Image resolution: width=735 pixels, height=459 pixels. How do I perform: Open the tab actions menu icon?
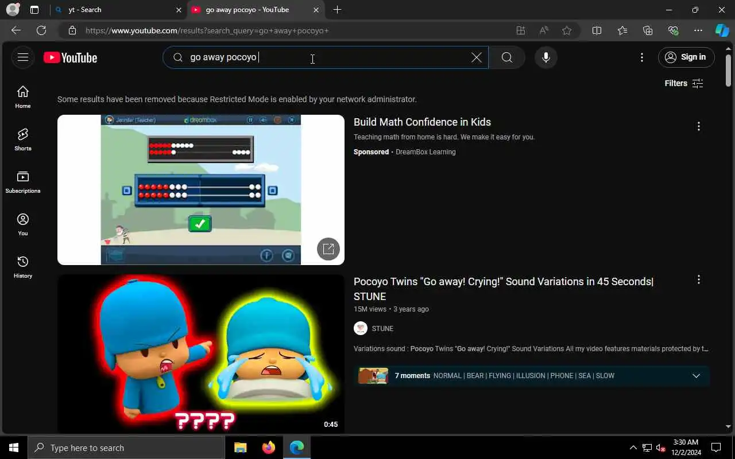[x=34, y=10]
